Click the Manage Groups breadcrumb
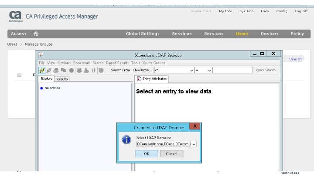The width and height of the screenshot is (314, 176). 39,44
